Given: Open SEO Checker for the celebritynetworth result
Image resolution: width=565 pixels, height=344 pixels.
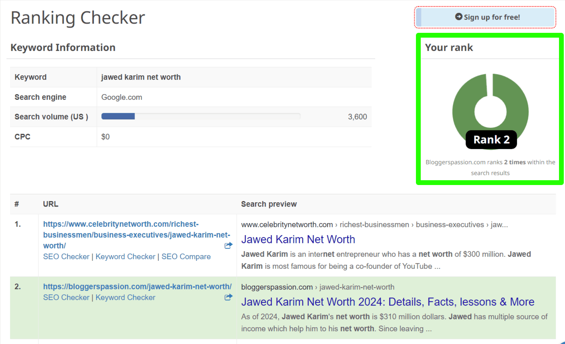Looking at the screenshot, I should (x=66, y=257).
